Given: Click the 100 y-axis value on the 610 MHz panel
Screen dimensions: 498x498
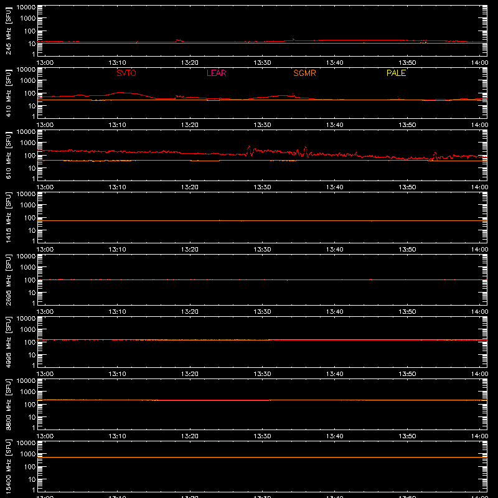Looking at the screenshot, I should 29,156.
